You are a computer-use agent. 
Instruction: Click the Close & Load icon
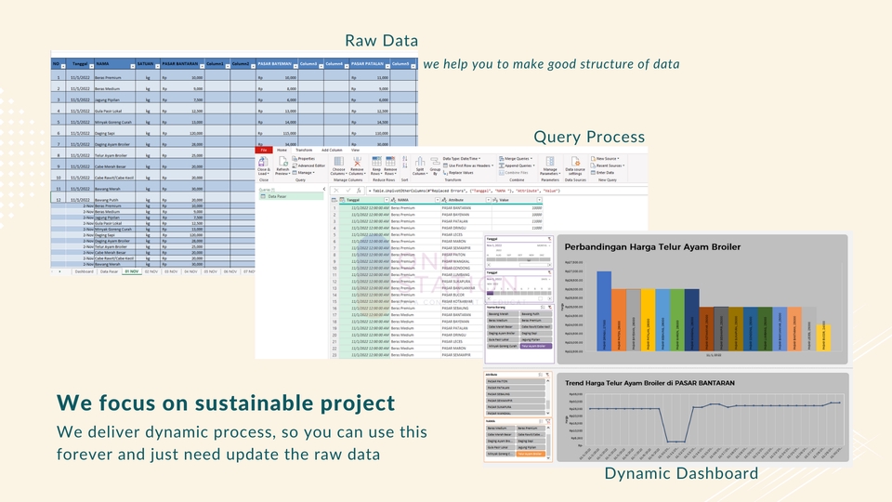[x=263, y=162]
